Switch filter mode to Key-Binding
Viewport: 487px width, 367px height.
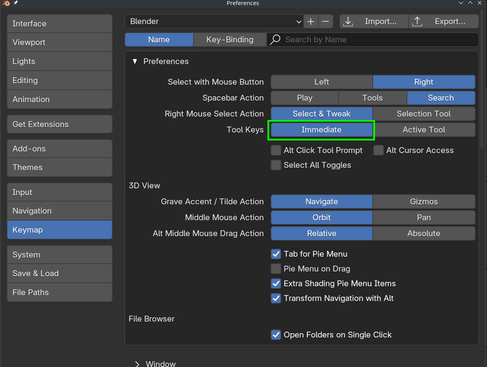pos(230,40)
